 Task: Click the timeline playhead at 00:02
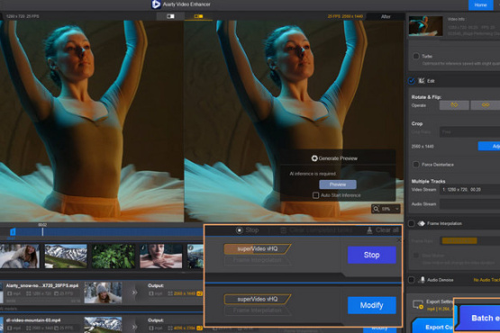[x=42, y=231]
